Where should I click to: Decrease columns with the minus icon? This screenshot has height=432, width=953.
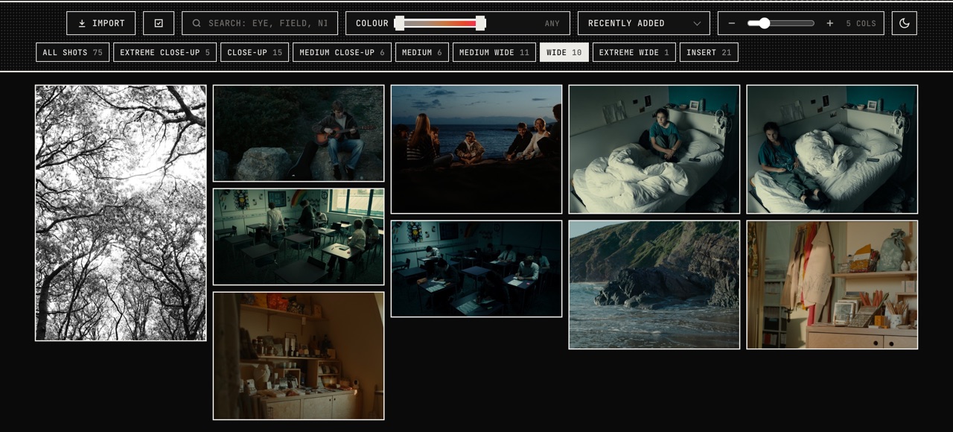(732, 23)
